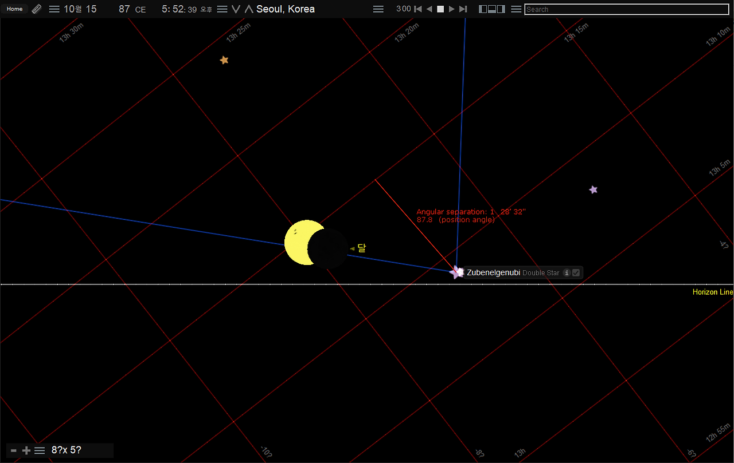
Task: Click the 13h 10m grid label
Action: [x=718, y=35]
